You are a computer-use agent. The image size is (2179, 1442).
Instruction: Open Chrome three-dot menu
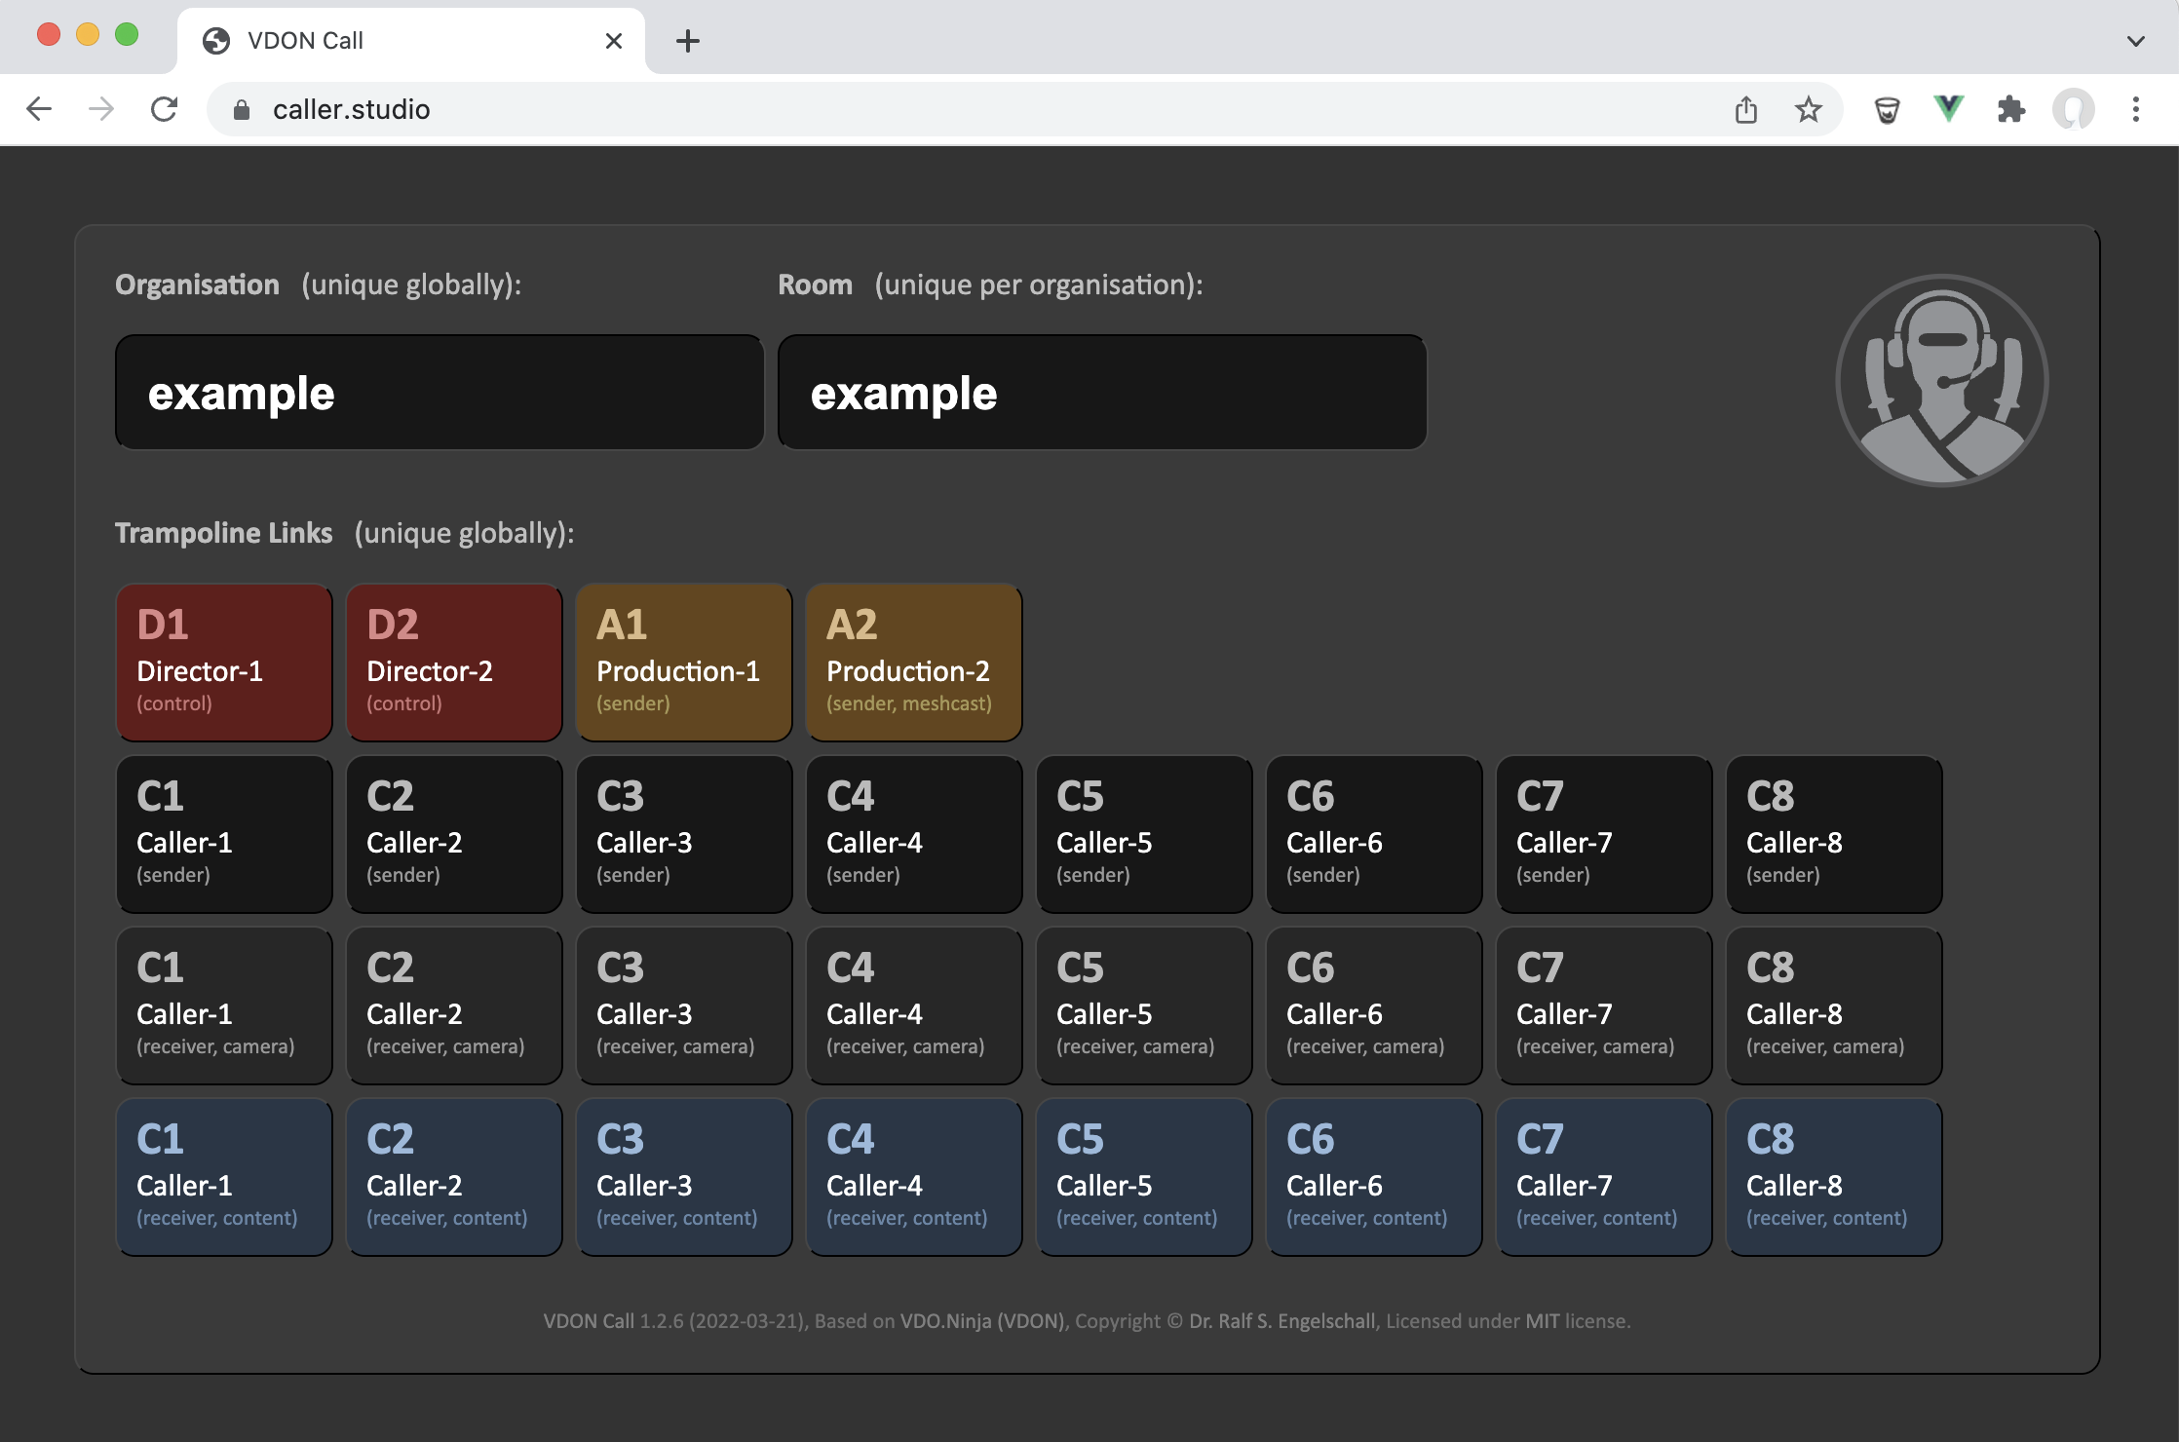pyautogui.click(x=2135, y=109)
